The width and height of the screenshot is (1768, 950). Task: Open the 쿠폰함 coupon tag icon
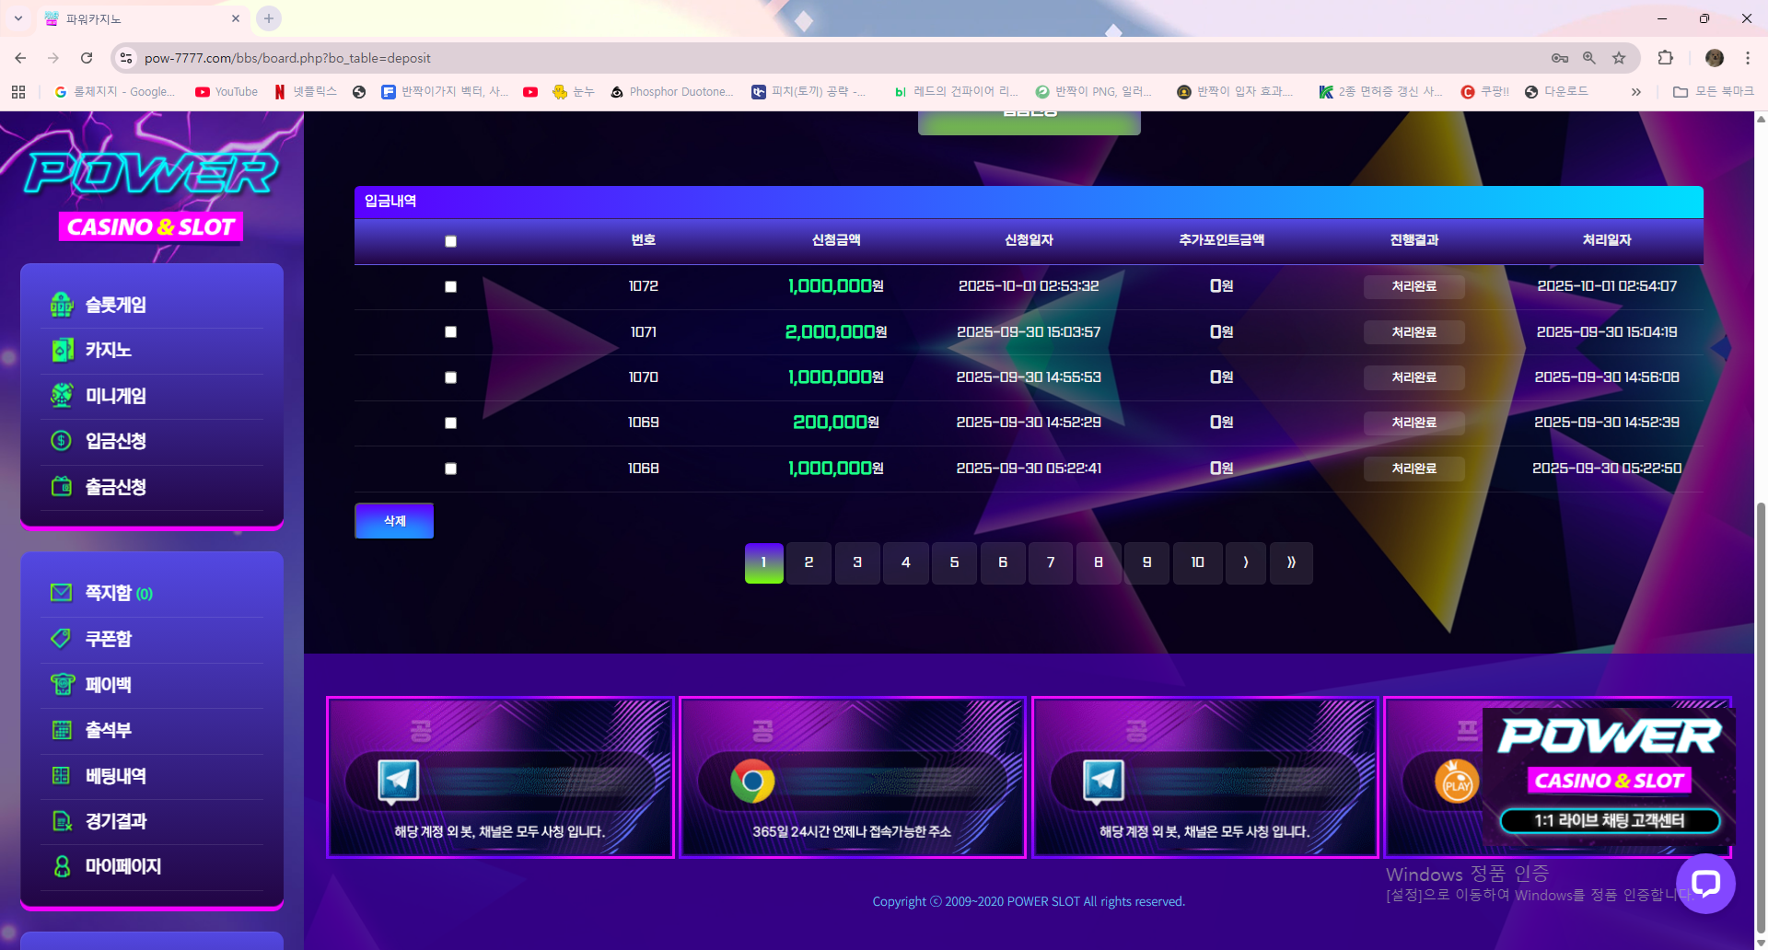pos(62,638)
